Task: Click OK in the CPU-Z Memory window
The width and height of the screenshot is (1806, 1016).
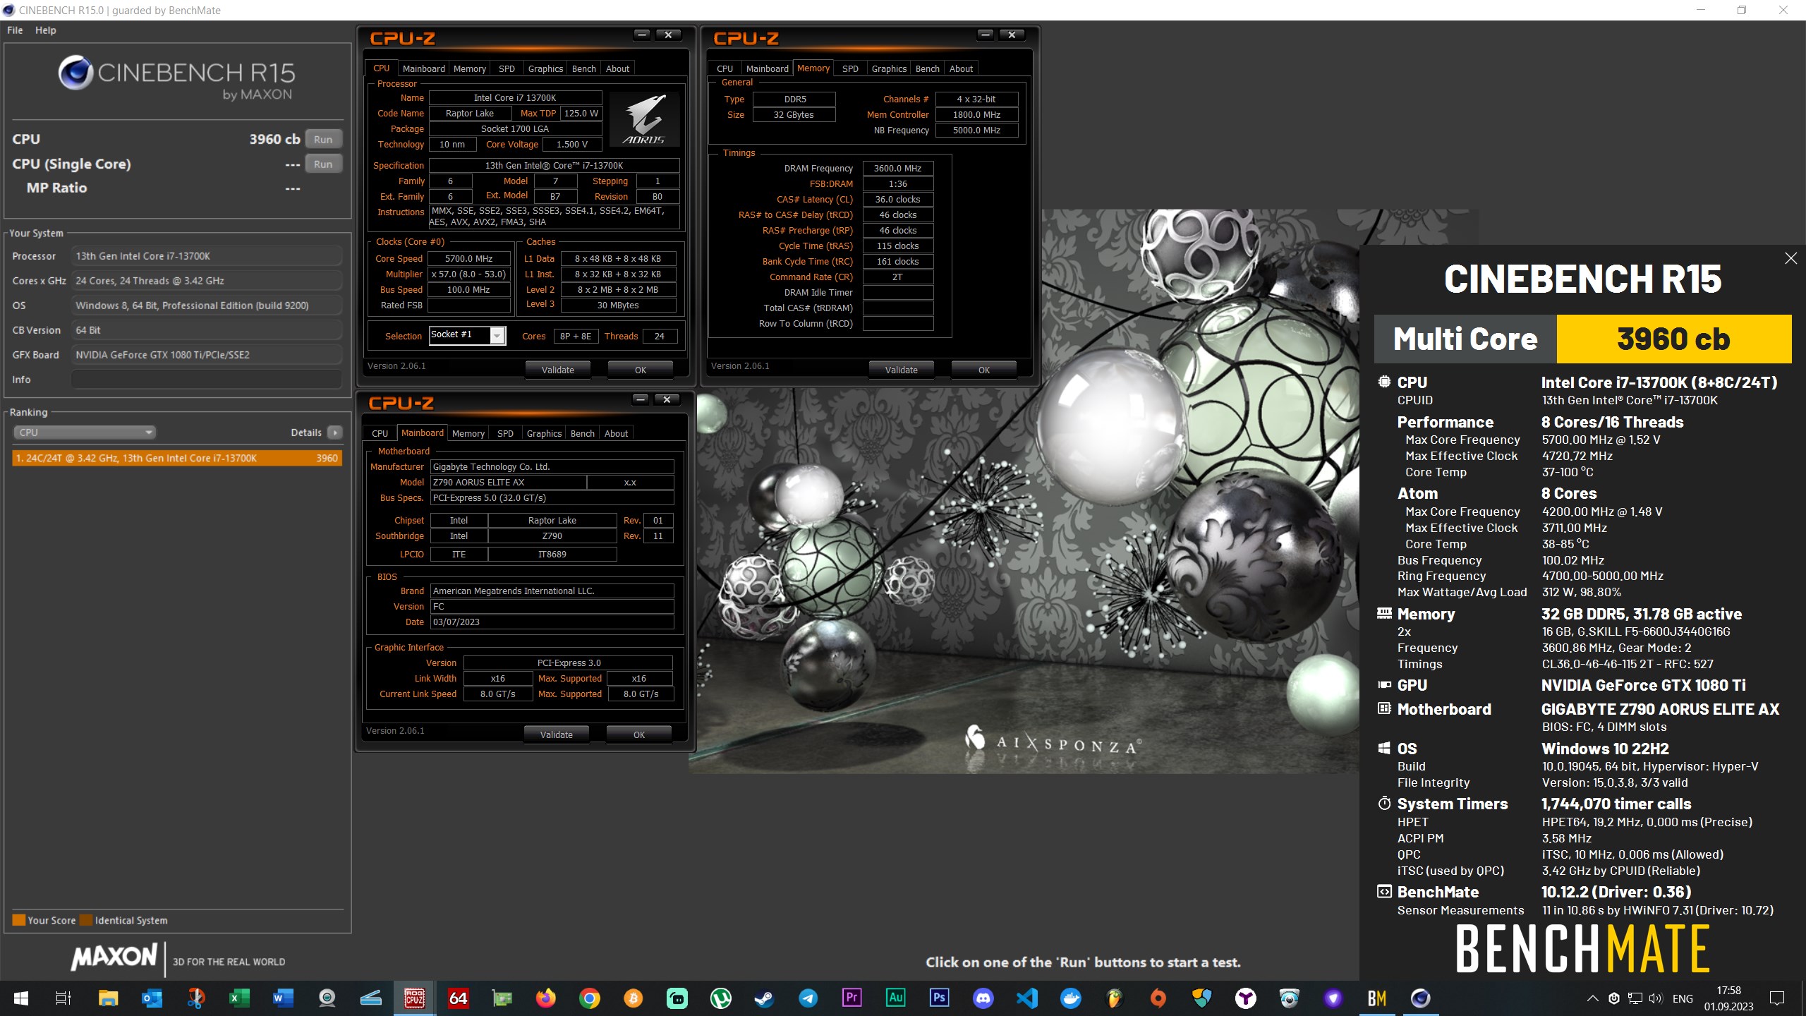Action: tap(983, 370)
